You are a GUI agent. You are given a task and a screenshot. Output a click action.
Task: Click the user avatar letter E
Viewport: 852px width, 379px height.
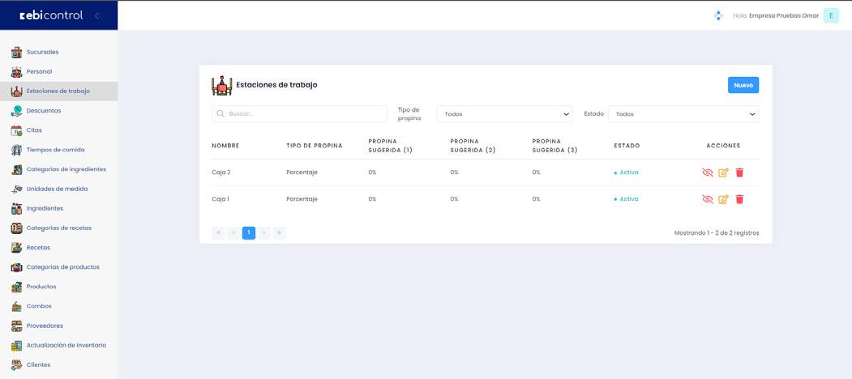tap(831, 15)
